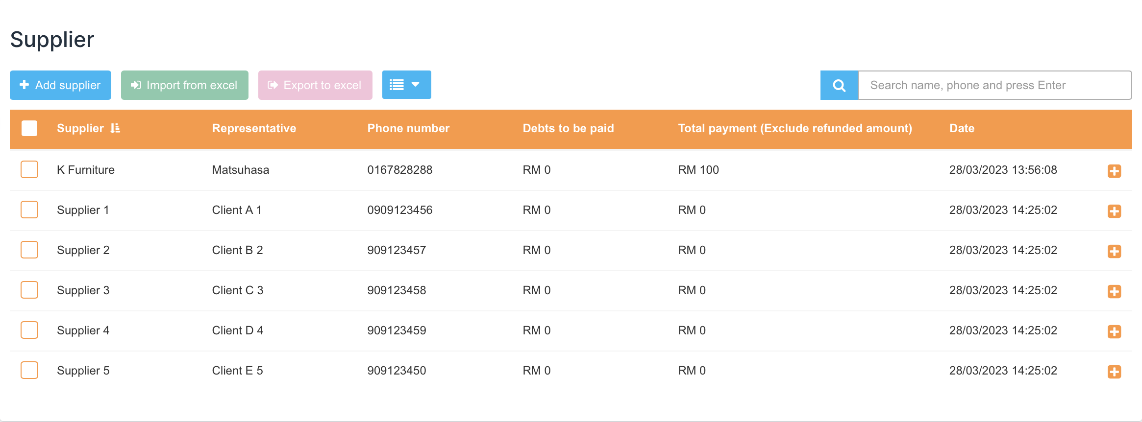Click plus icon on Supplier 3 row
Image resolution: width=1142 pixels, height=422 pixels.
(x=1114, y=291)
